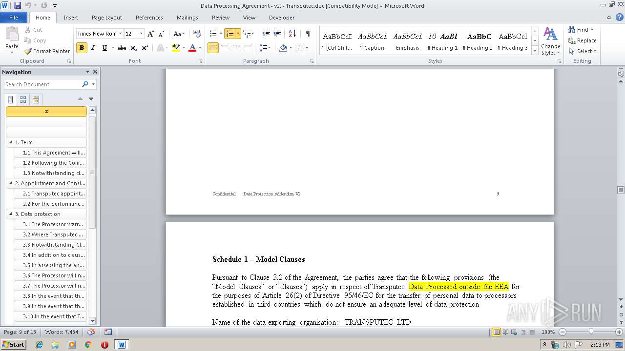Switch to the References tab
The width and height of the screenshot is (625, 351).
pos(149,18)
